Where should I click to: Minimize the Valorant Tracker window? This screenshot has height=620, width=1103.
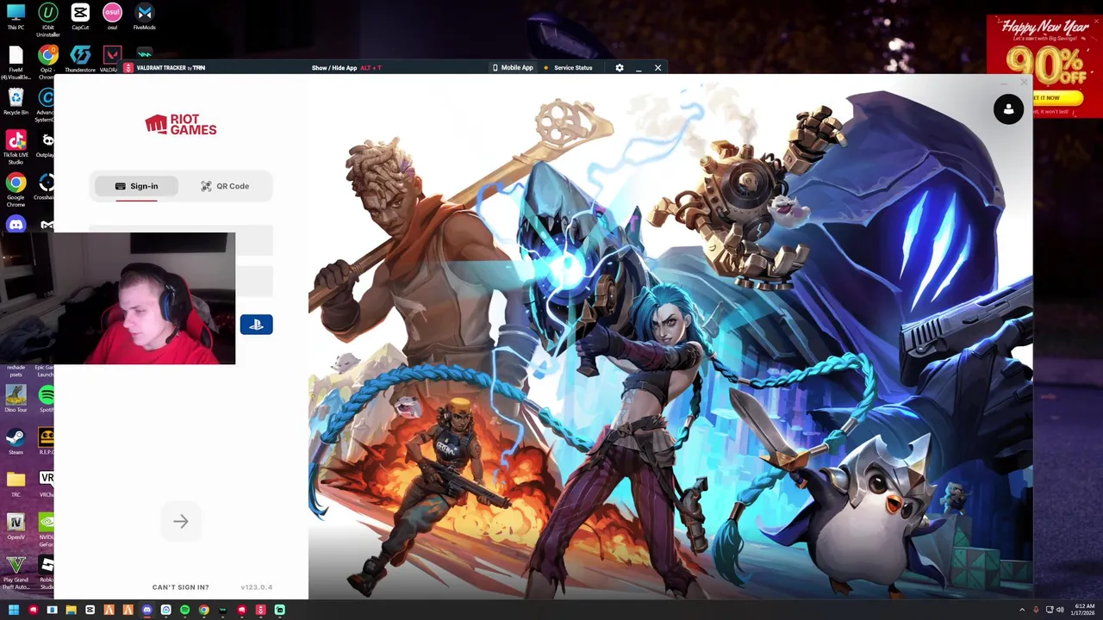click(639, 68)
